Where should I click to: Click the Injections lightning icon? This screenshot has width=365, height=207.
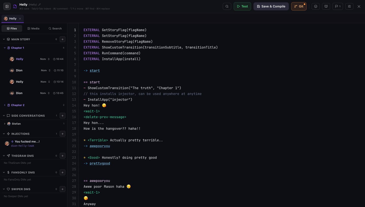point(8,134)
